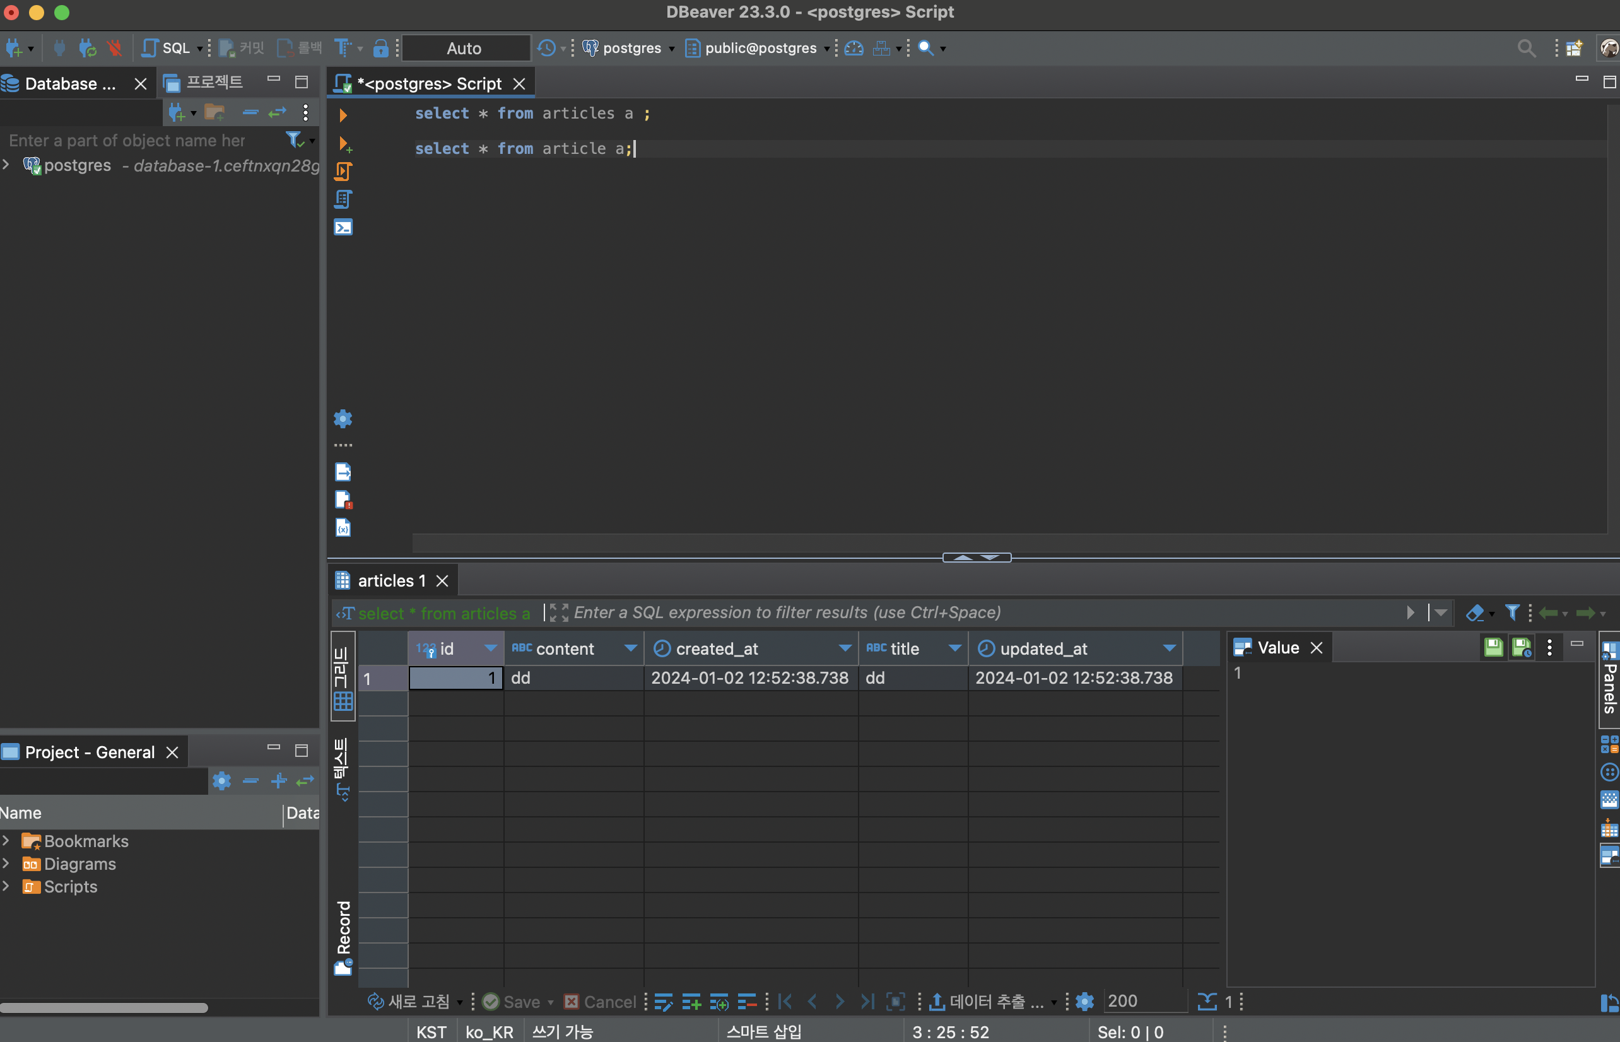
Task: Click the Project panel horizontal scrollbar
Action: [x=104, y=1007]
